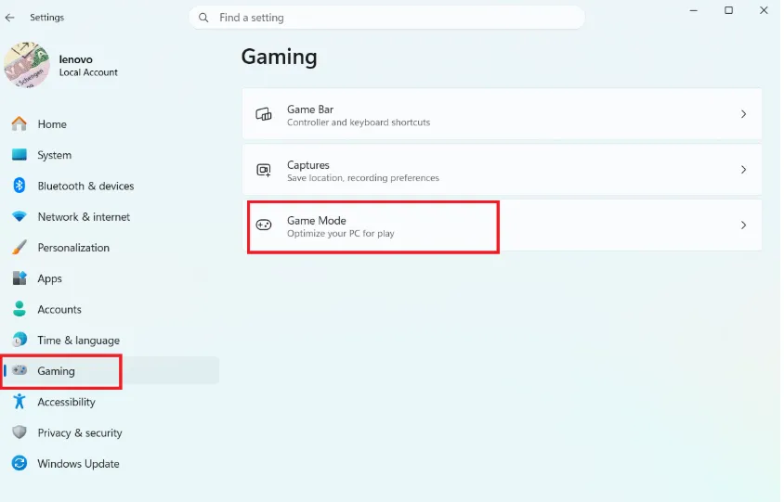Select System in the sidebar
Viewport: 784px width, 502px height.
click(x=55, y=155)
